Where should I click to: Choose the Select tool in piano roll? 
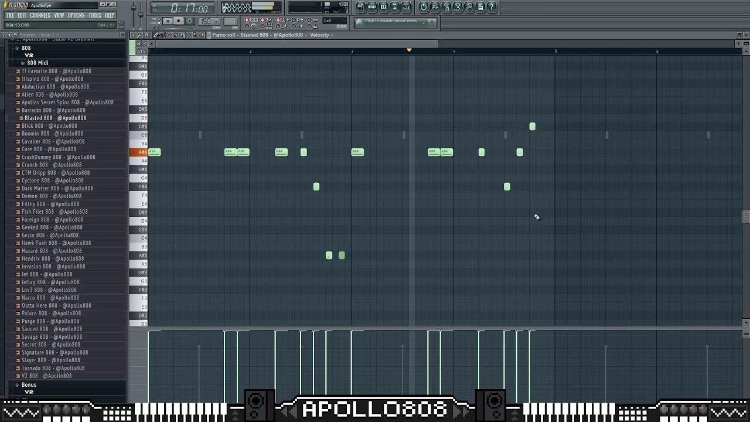coord(189,35)
